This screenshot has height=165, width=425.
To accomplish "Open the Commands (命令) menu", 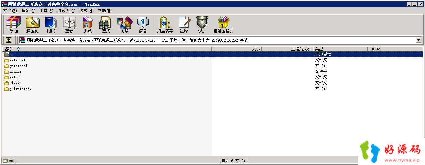I will tap(28, 11).
